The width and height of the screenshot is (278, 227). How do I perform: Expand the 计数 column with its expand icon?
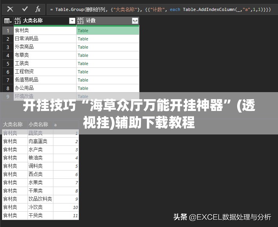tap(135, 21)
